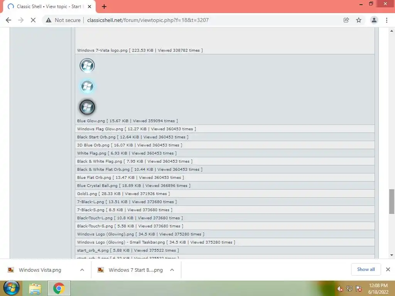Click the Black & White Flag.png row
Screen dimensions: 395x296
(225, 161)
